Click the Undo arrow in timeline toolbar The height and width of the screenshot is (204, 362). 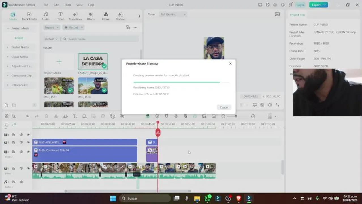[x=27, y=116]
